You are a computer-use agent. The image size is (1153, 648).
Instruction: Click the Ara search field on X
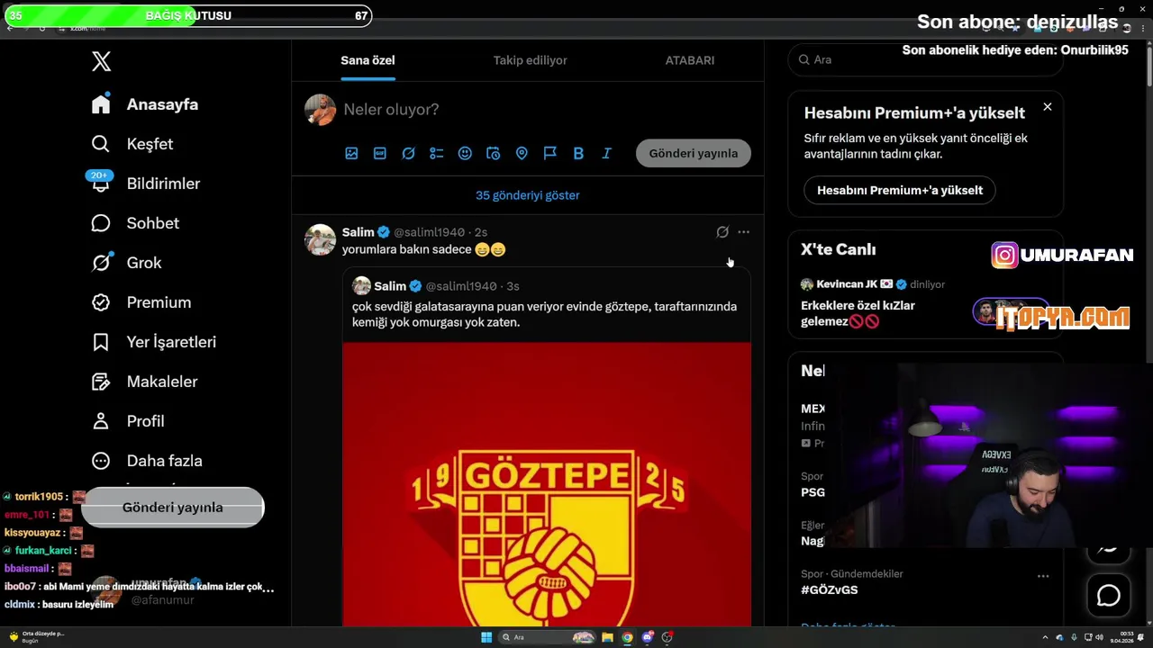click(x=925, y=59)
